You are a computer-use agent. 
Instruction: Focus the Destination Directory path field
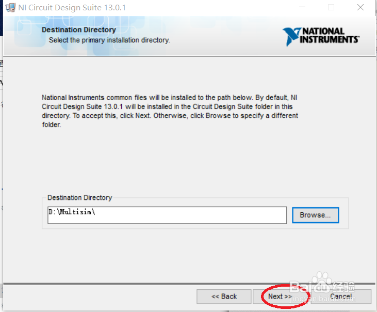coord(167,215)
